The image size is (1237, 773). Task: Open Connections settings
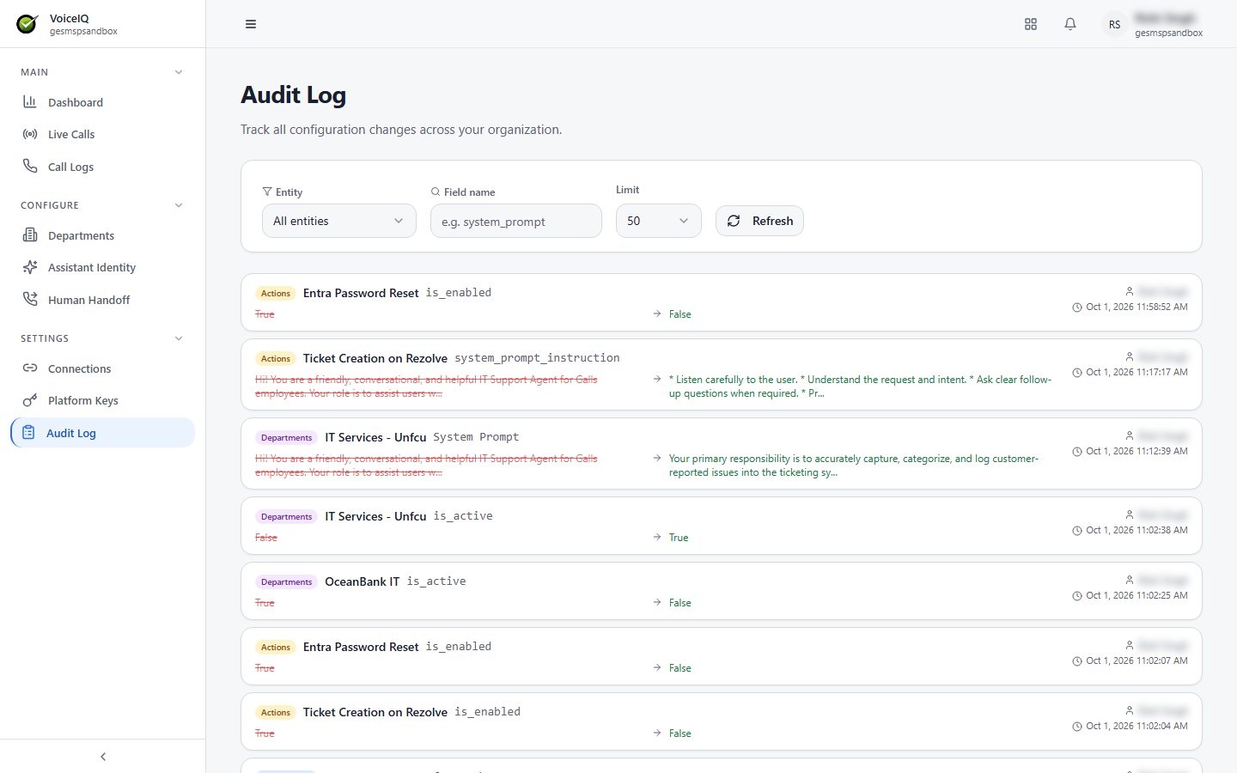(x=102, y=368)
